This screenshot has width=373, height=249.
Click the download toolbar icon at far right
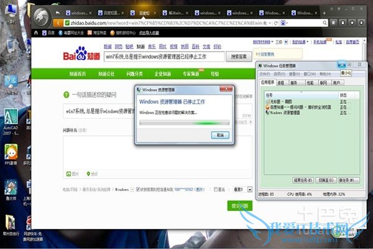[361, 23]
